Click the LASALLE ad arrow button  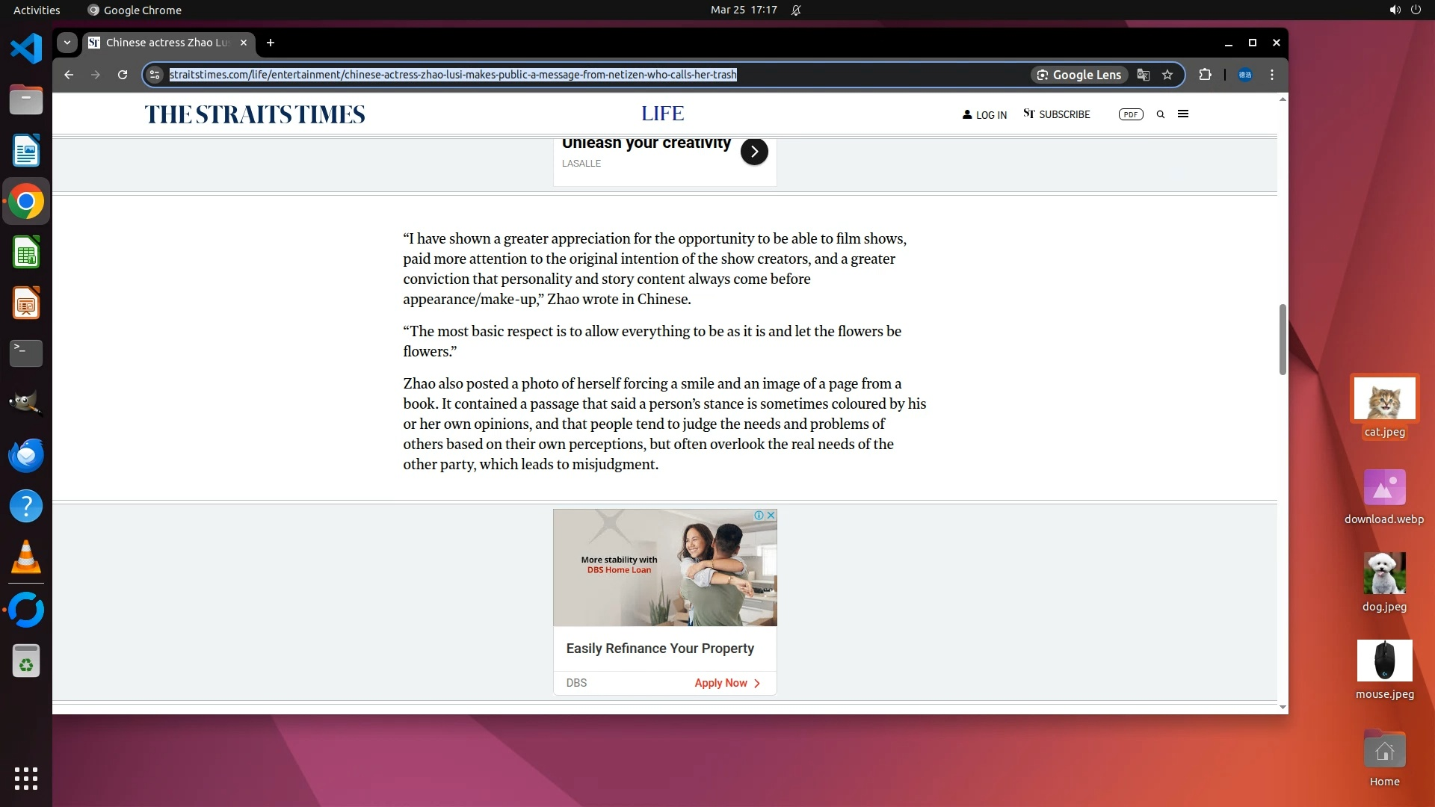[754, 152]
